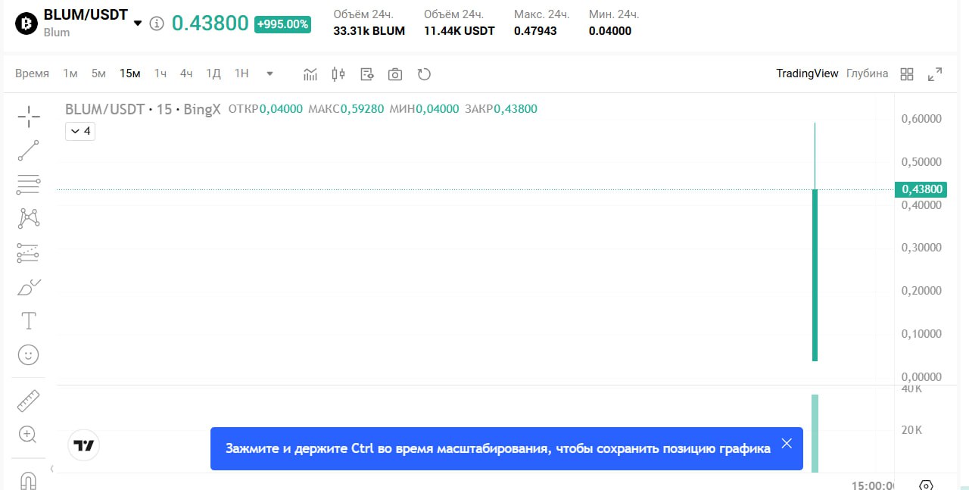Click the BLUM/USDT pair title

tap(86, 15)
